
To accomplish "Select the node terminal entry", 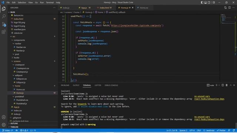I will [210, 85].
